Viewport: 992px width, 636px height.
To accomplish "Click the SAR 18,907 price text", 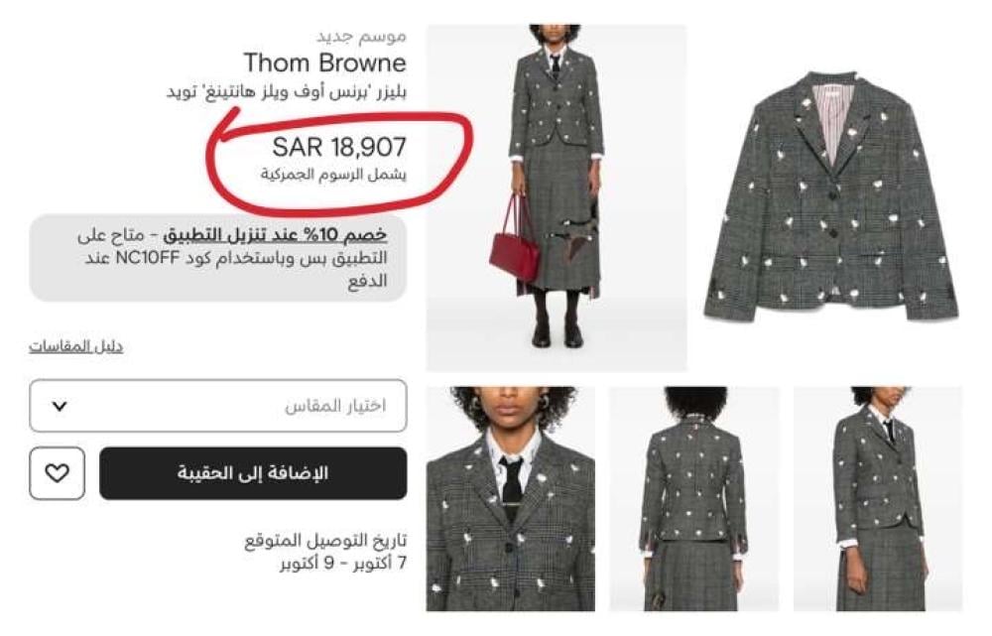I will point(339,148).
